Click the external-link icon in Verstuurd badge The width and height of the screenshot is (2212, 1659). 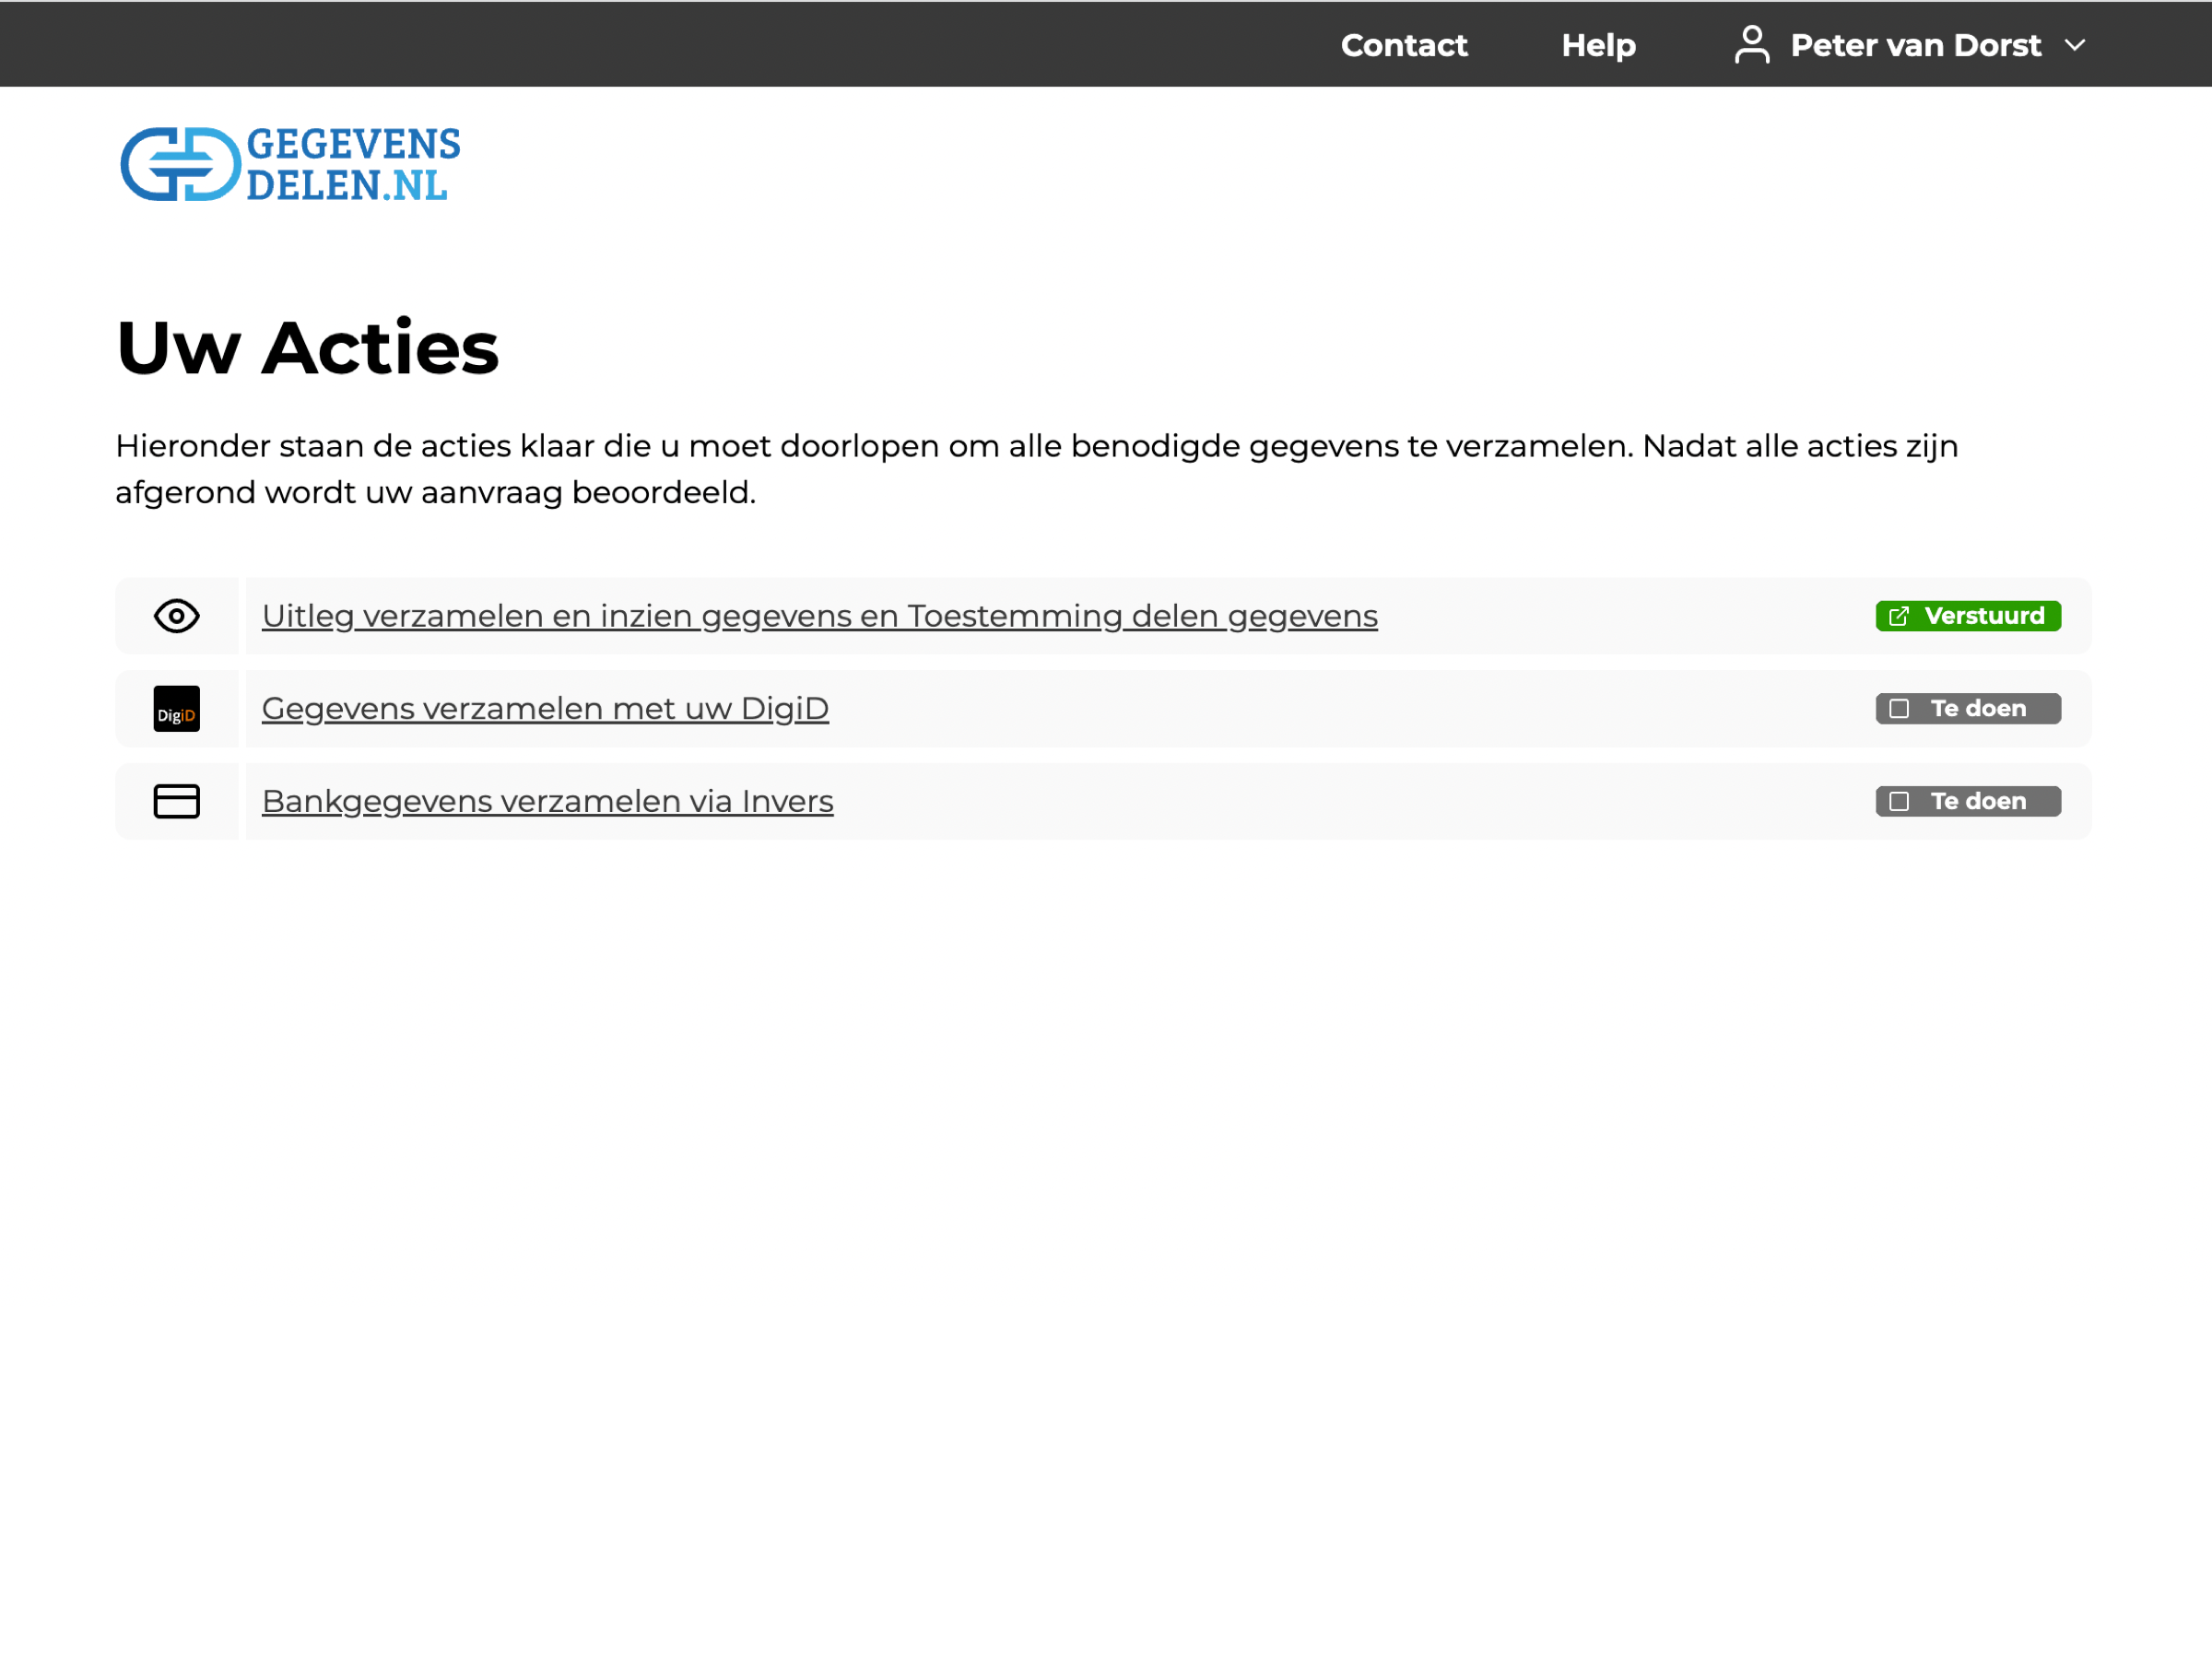(1898, 616)
